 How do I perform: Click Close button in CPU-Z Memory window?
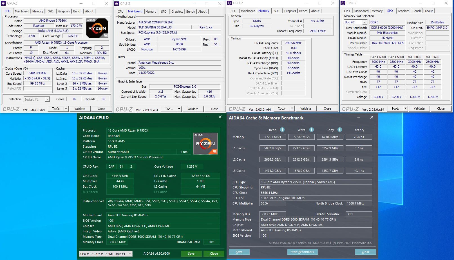[327, 108]
